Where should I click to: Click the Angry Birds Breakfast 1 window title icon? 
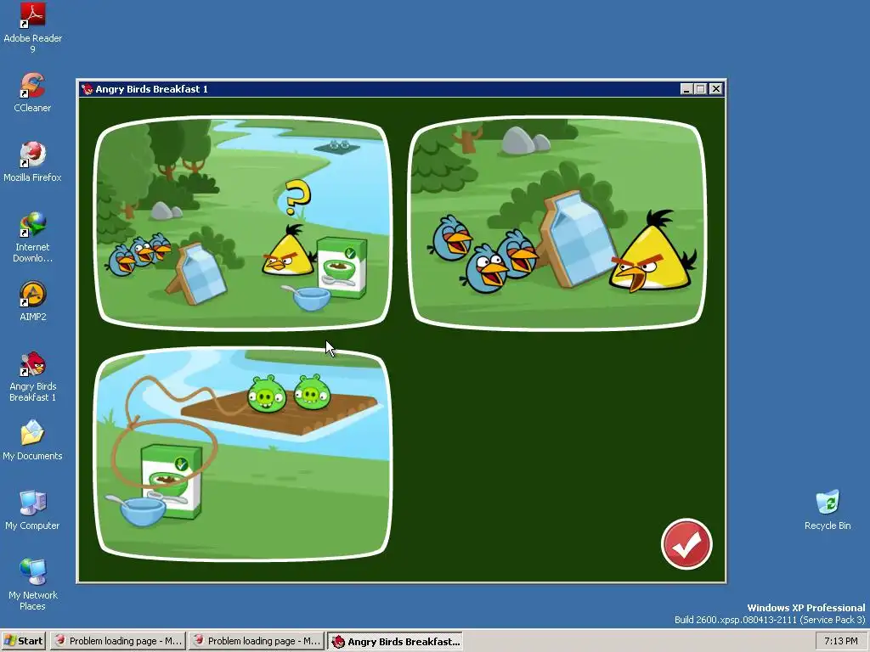pyautogui.click(x=88, y=88)
